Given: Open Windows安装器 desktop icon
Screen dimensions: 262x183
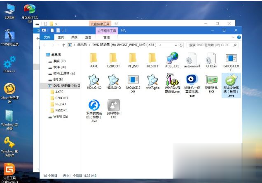Looking at the screenshot, I should click(9, 120).
